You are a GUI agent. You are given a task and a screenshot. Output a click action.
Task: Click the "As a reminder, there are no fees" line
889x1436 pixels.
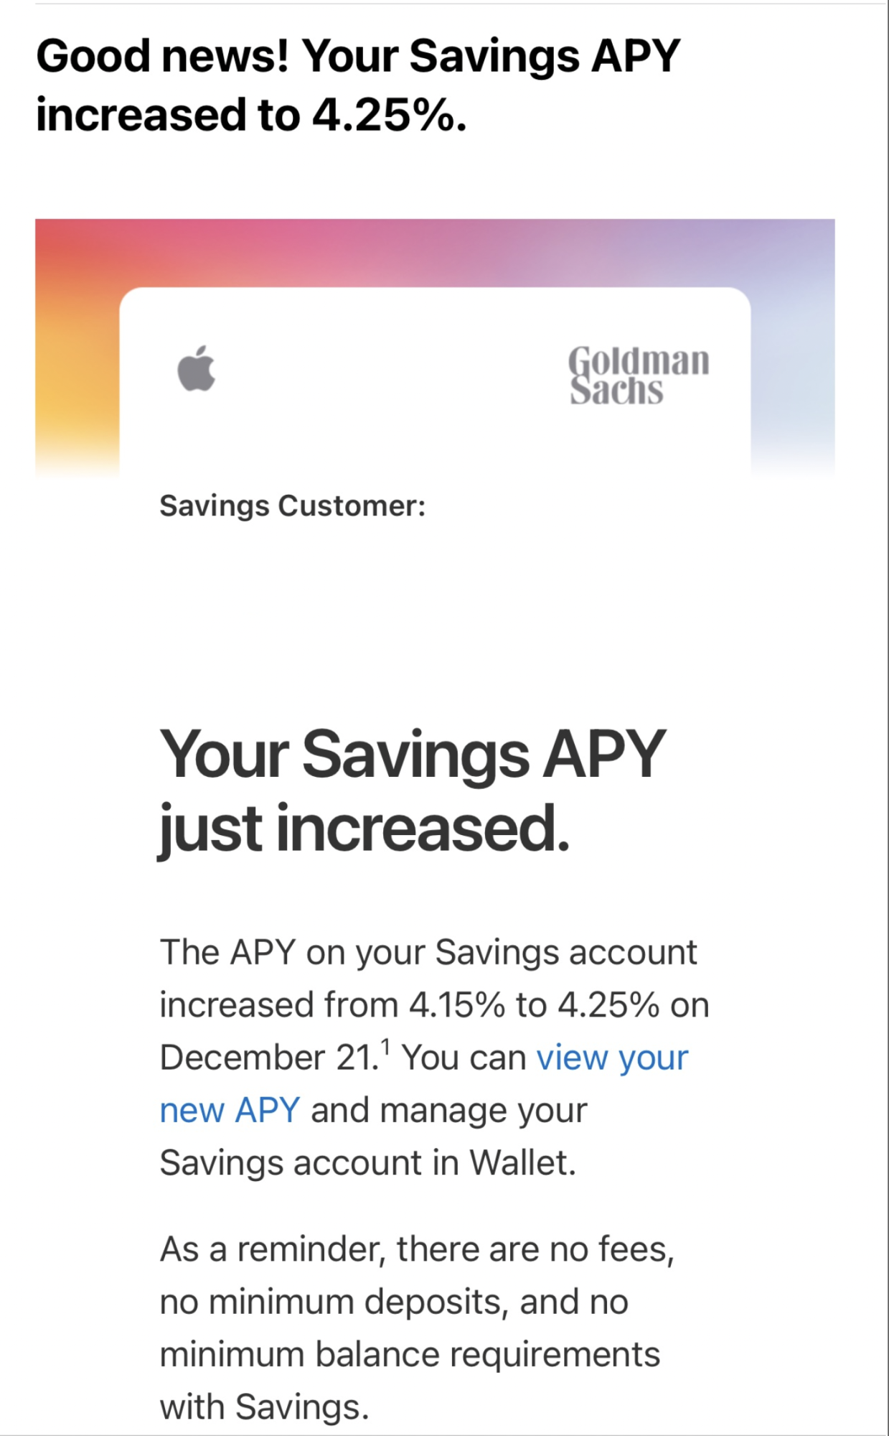pos(417,1249)
